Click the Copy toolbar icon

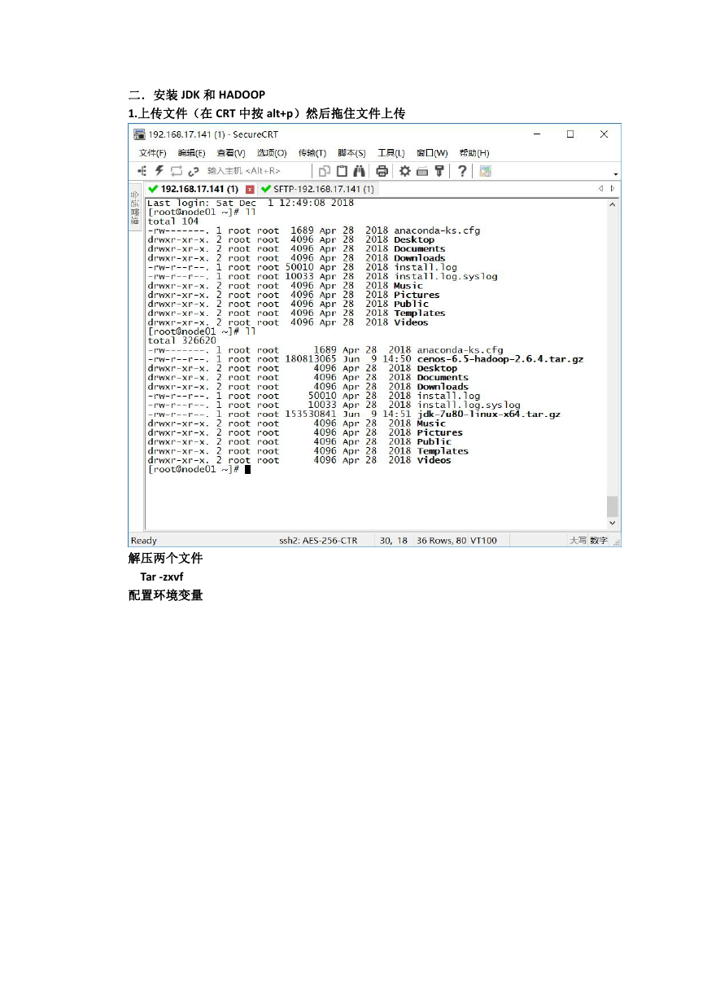tap(325, 171)
